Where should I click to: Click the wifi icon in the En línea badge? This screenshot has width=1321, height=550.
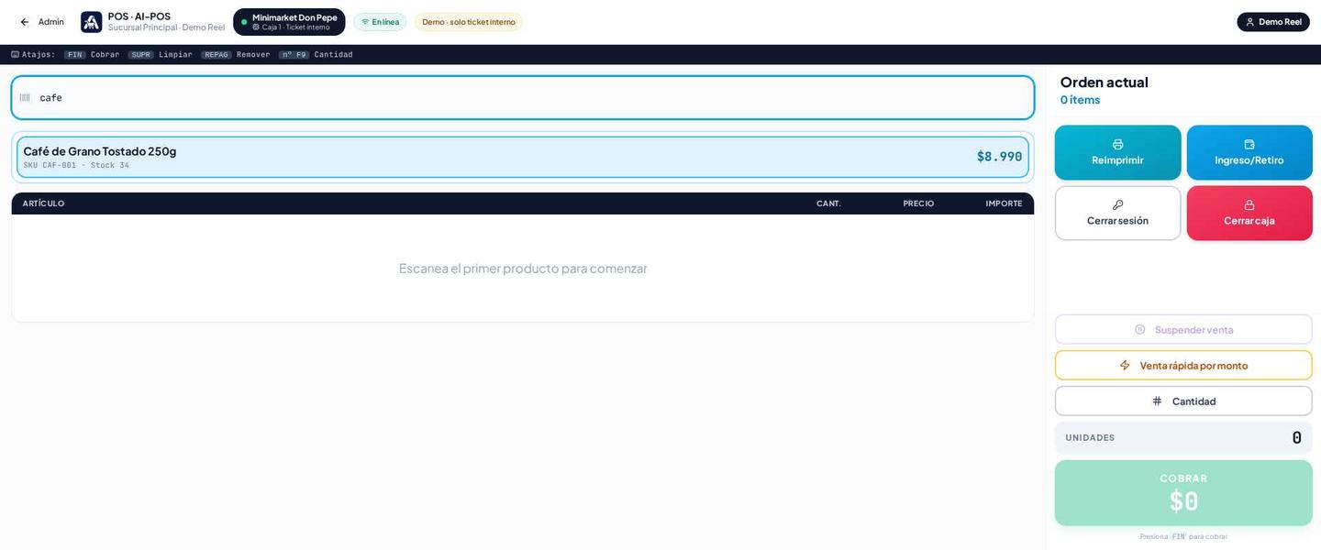pyautogui.click(x=365, y=22)
